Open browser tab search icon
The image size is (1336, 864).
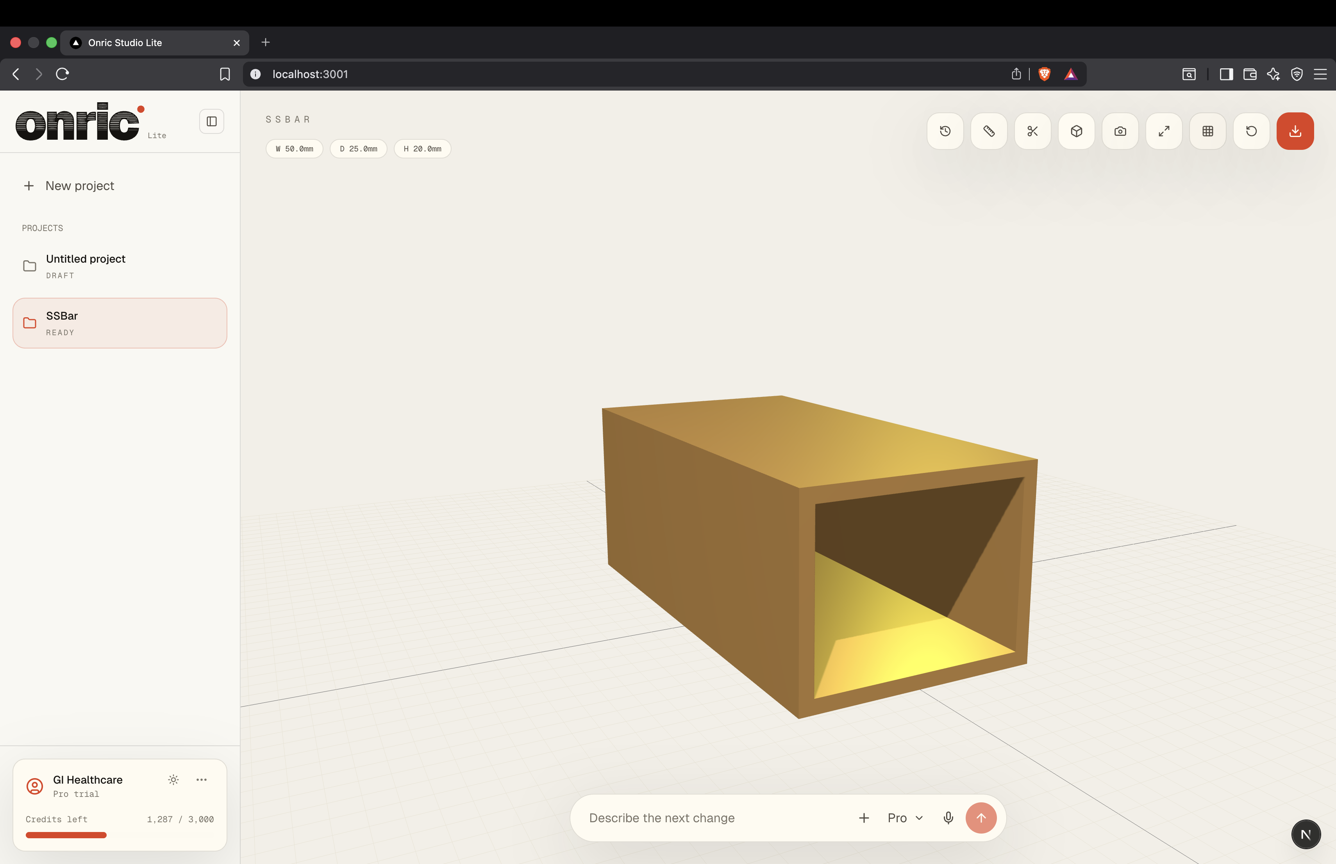click(x=1189, y=74)
